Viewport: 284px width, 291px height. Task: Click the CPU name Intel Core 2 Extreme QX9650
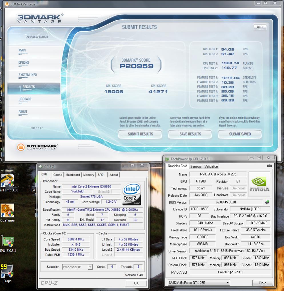(x=91, y=186)
